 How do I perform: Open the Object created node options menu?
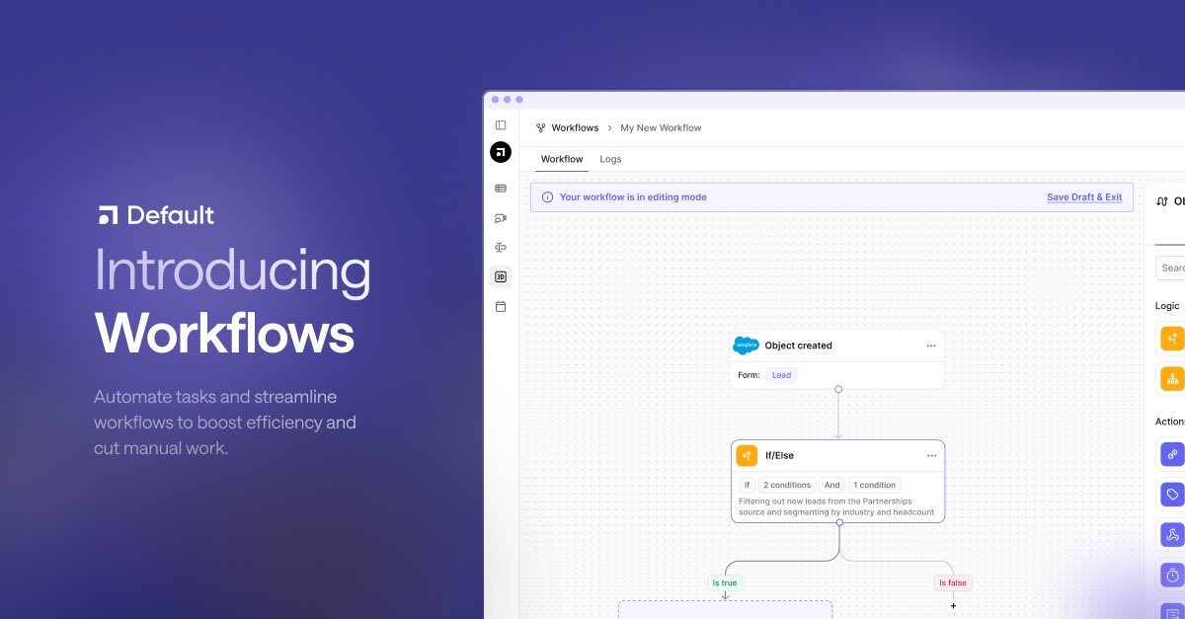tap(930, 346)
